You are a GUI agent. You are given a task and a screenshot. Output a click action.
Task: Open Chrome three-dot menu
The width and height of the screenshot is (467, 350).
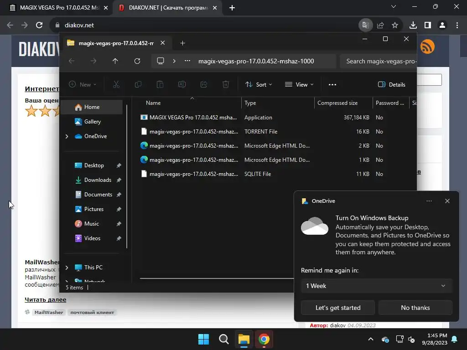pyautogui.click(x=457, y=26)
